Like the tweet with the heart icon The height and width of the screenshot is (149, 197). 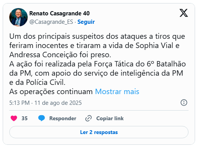pyautogui.click(x=14, y=118)
